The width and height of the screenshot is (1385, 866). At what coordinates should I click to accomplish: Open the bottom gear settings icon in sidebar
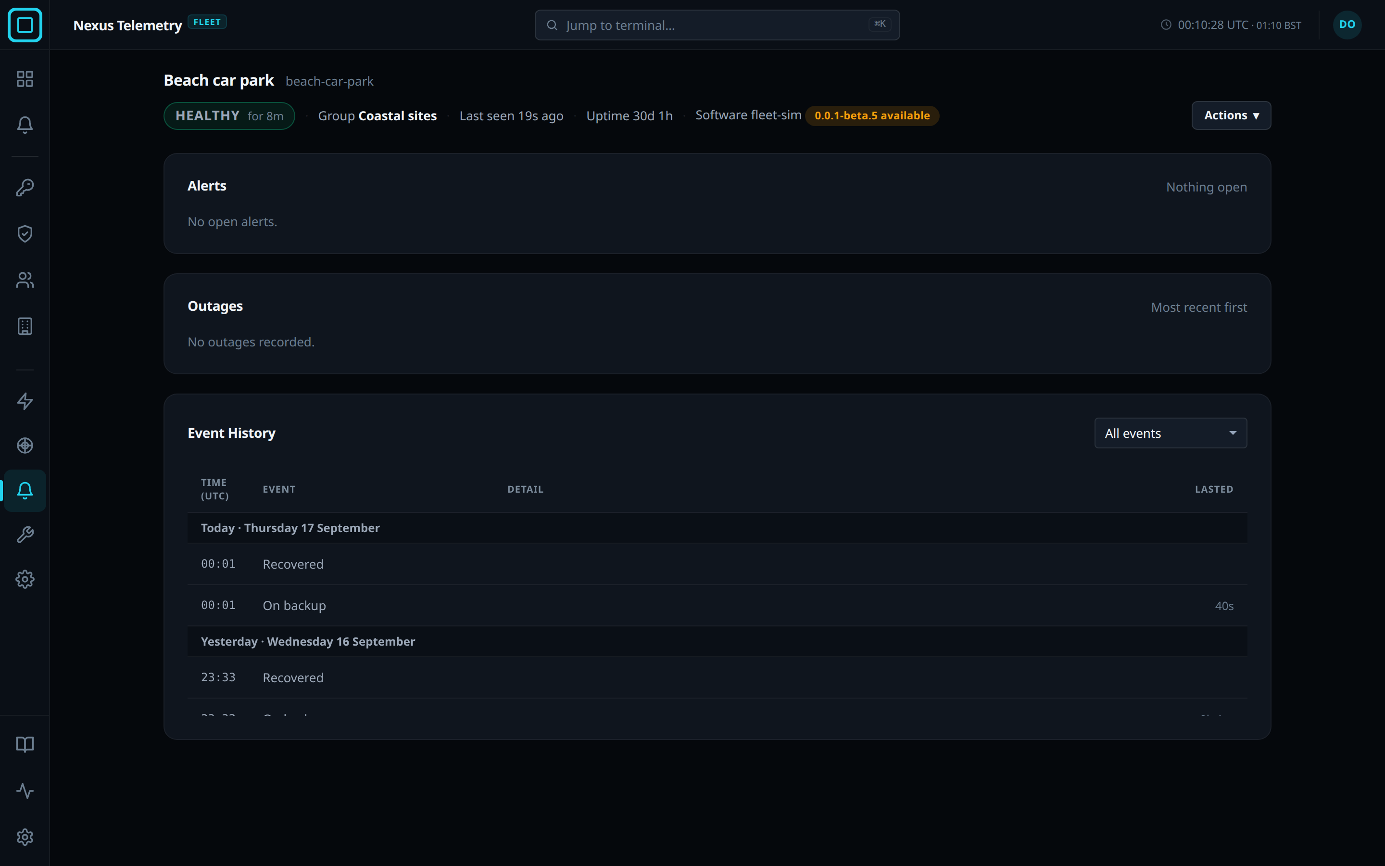point(25,837)
